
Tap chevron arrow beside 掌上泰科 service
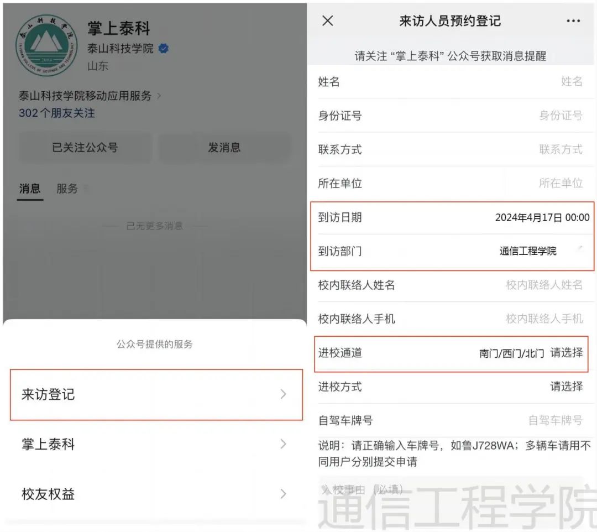pos(283,444)
